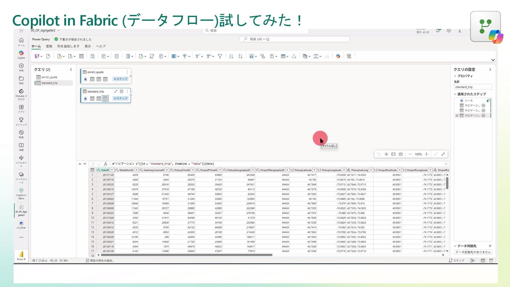Toggle data view grid icon in status bar

click(x=483, y=260)
